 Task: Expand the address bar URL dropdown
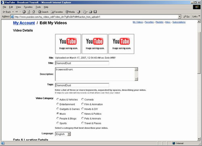pos(179,17)
